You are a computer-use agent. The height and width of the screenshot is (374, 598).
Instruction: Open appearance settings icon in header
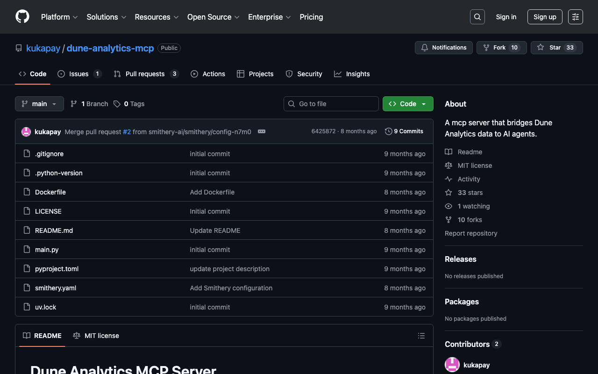[575, 17]
